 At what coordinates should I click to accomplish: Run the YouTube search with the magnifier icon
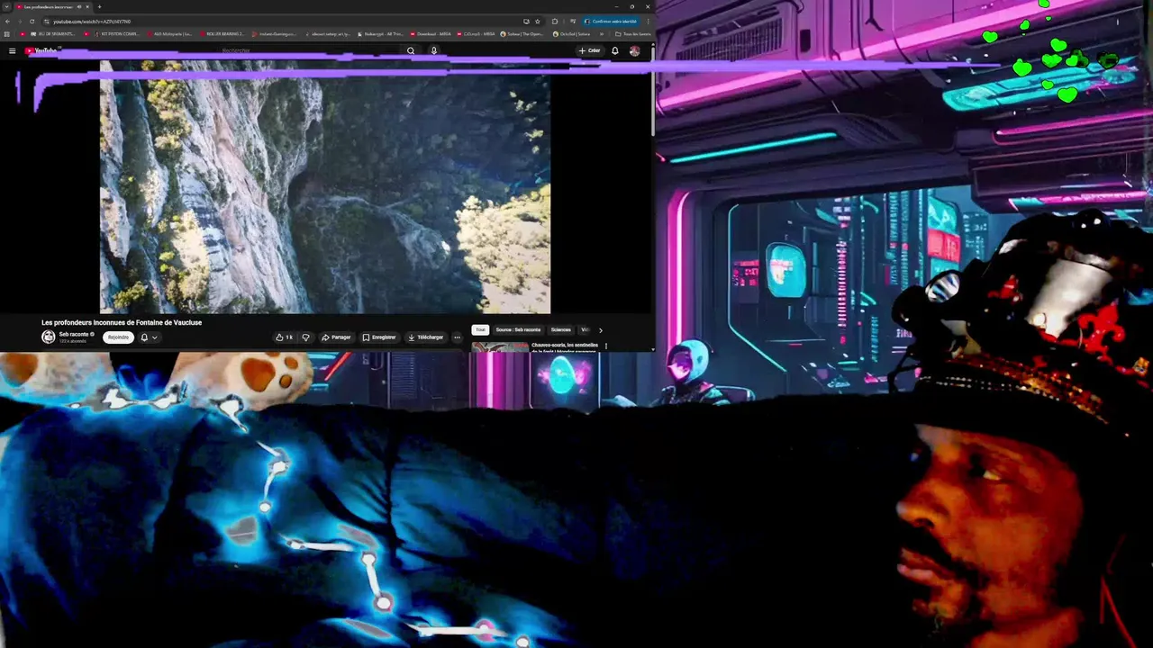point(411,50)
